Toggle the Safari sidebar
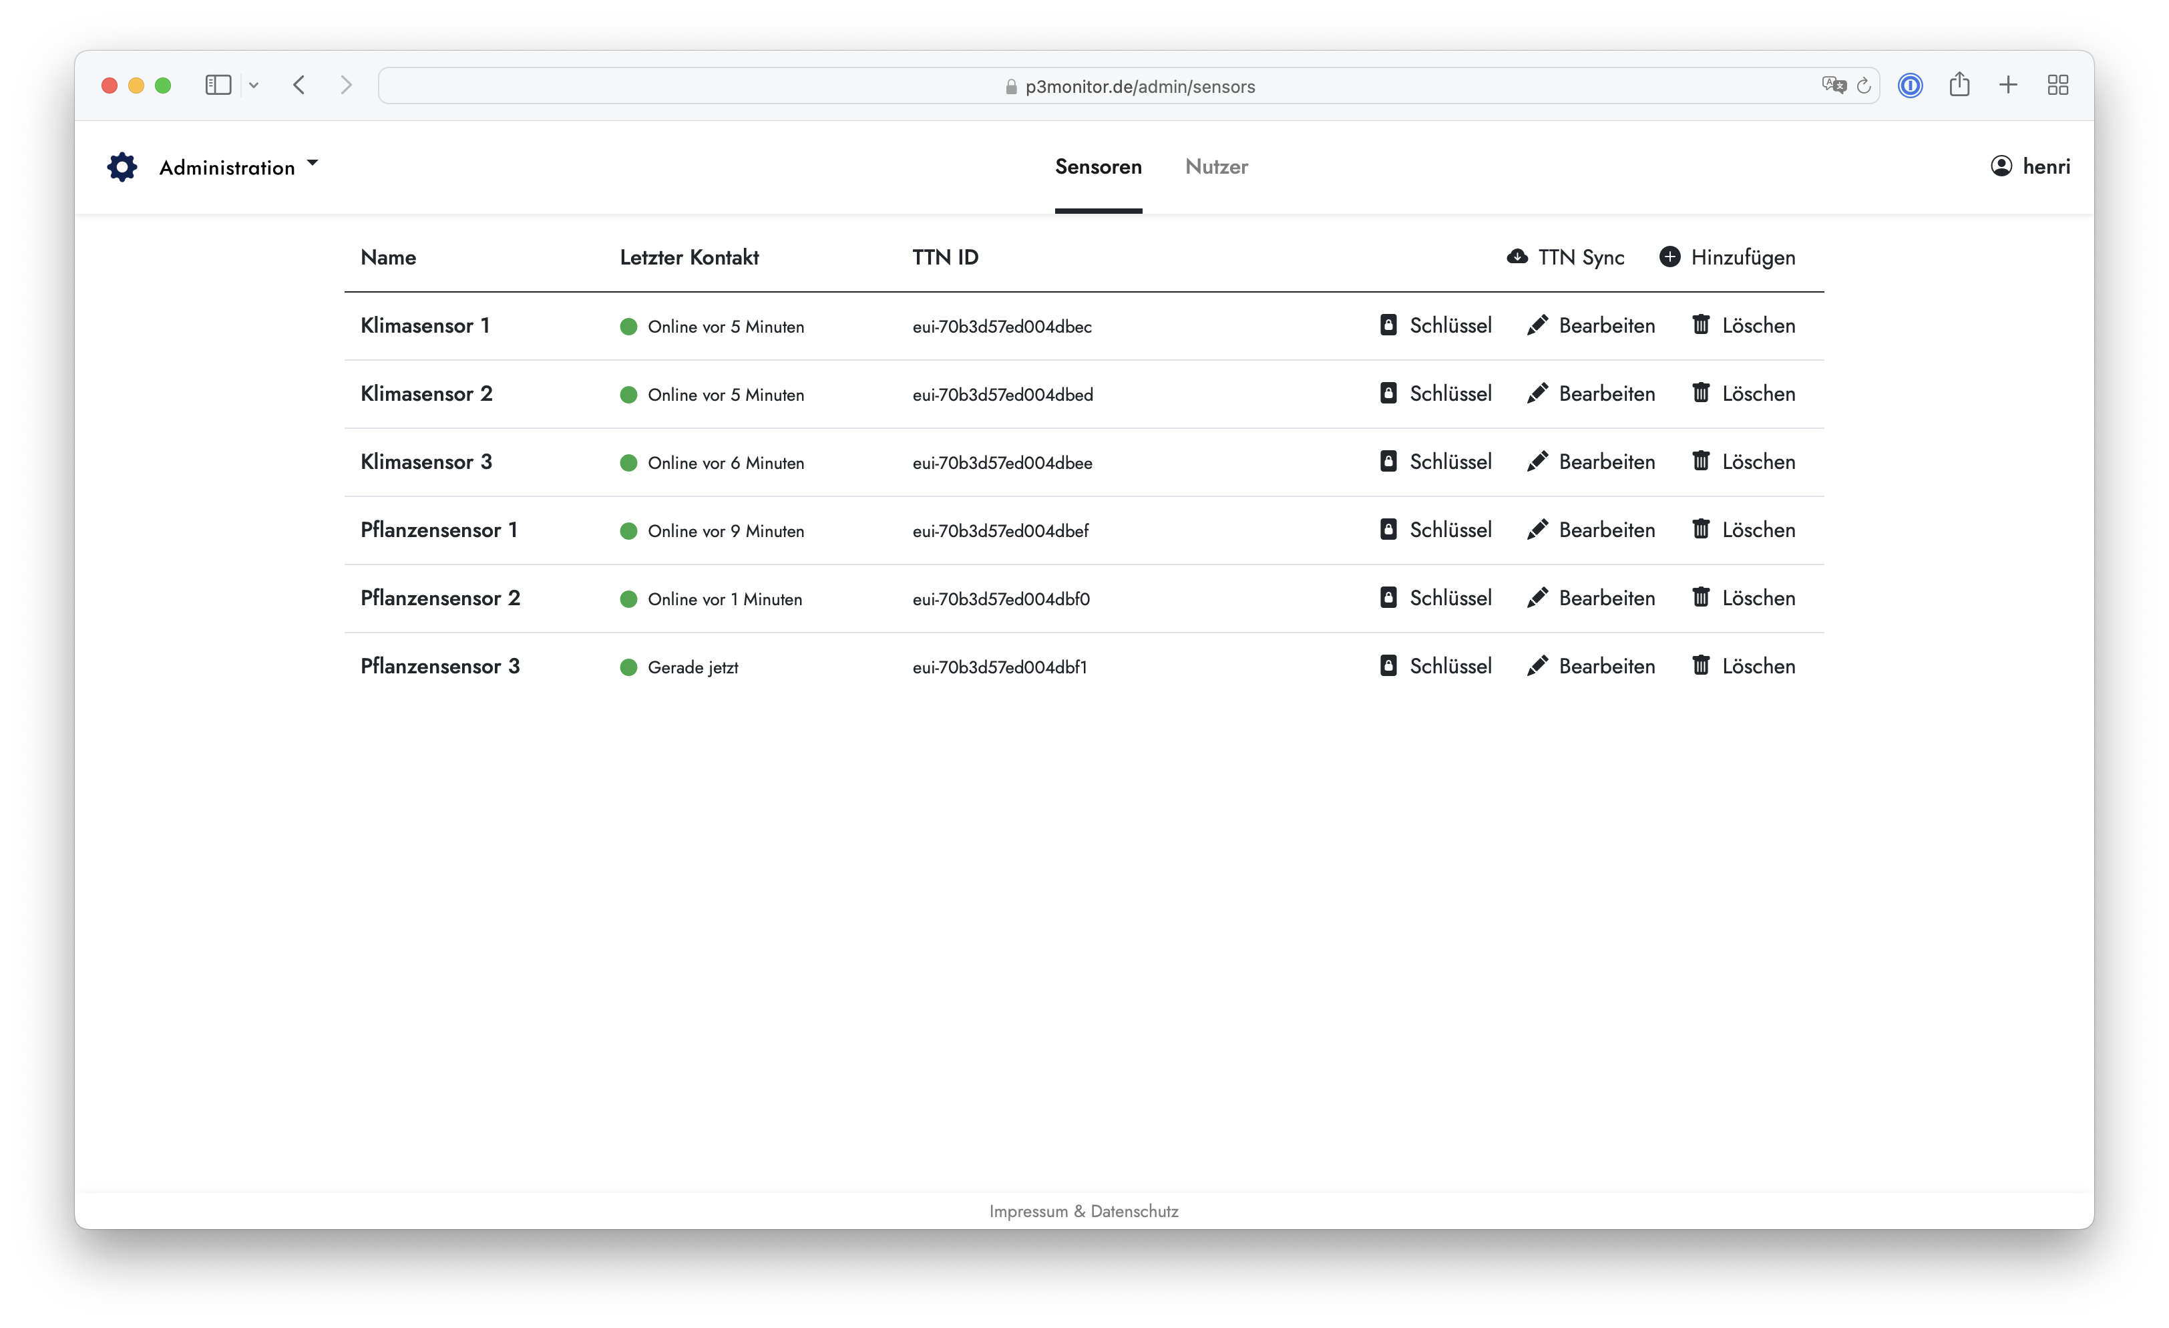Viewport: 2169px width, 1328px height. tap(218, 86)
